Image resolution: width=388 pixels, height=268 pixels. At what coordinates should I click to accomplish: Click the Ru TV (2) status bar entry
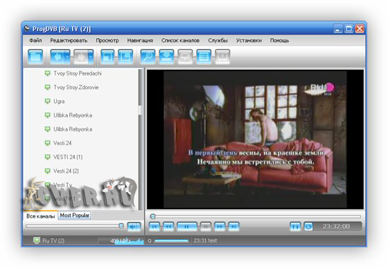click(x=49, y=240)
